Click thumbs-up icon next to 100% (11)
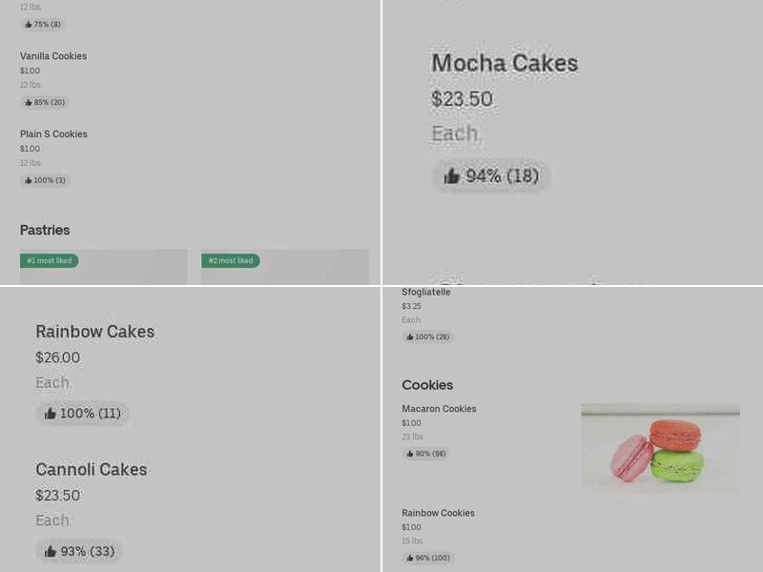 click(51, 414)
